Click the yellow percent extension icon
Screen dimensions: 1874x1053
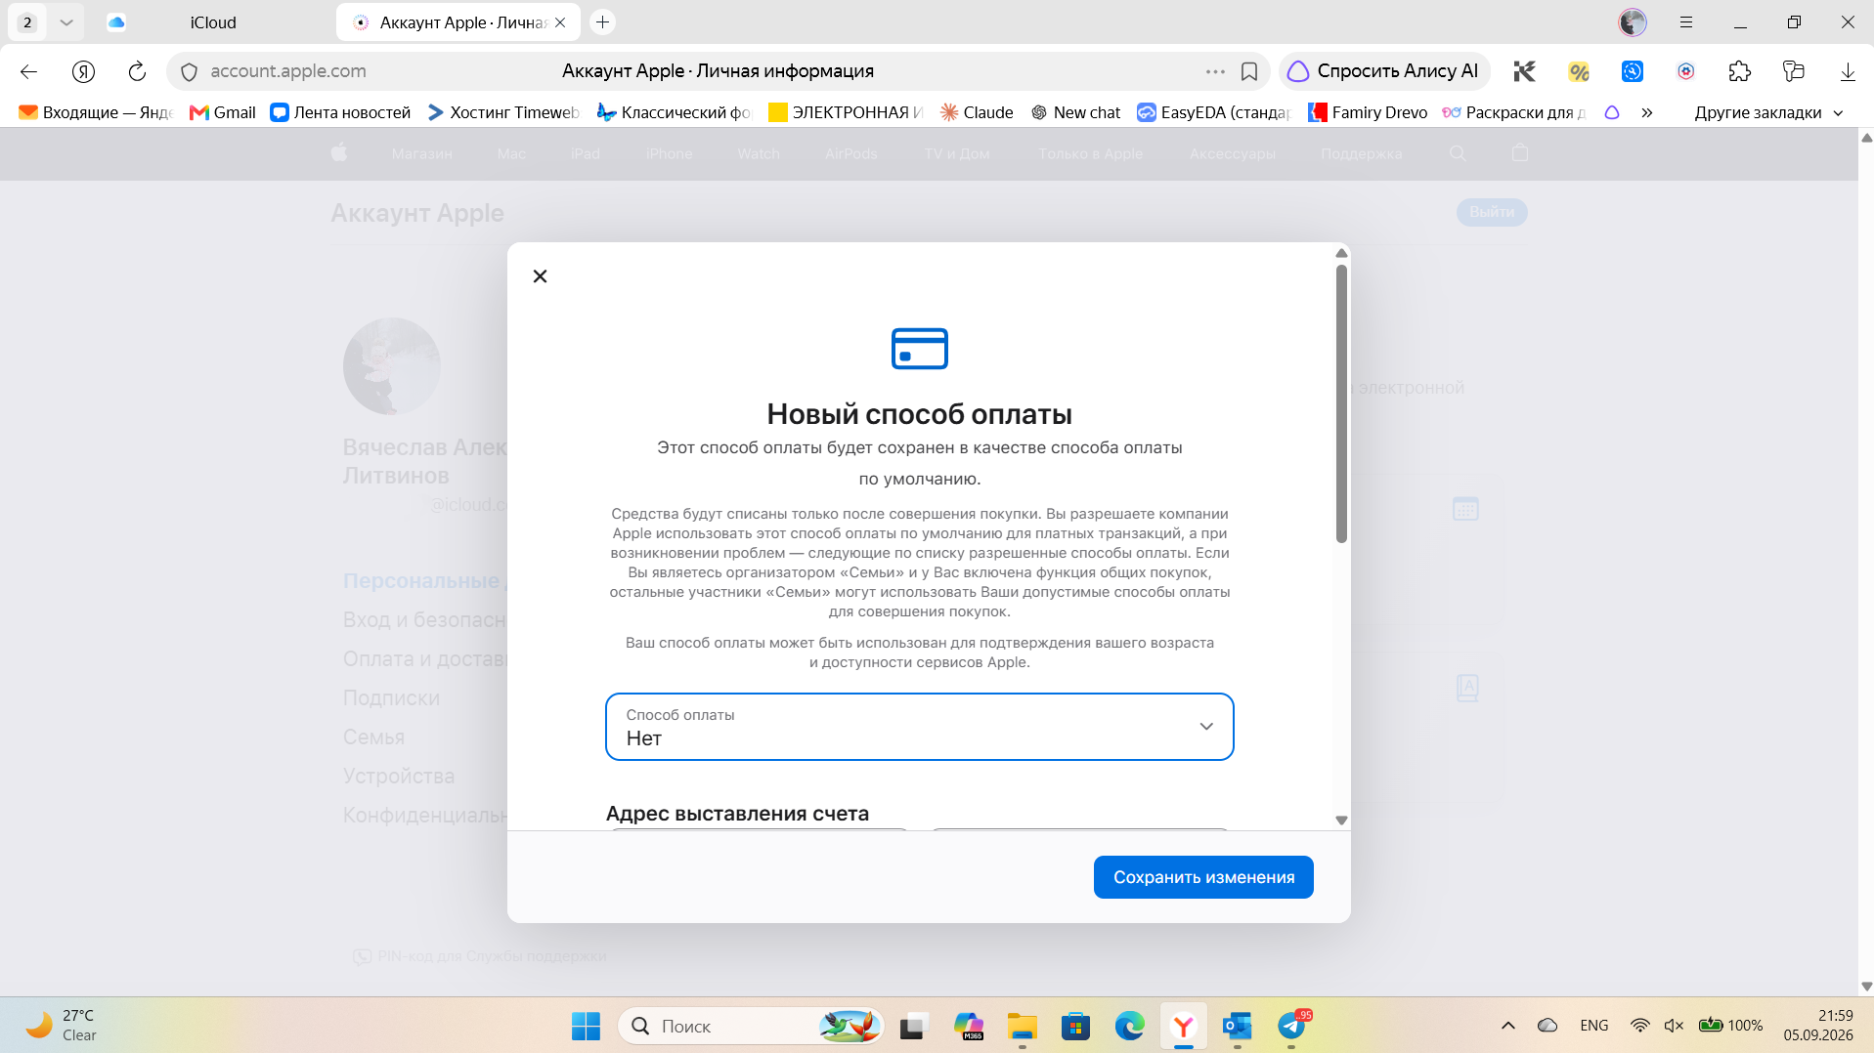tap(1579, 71)
